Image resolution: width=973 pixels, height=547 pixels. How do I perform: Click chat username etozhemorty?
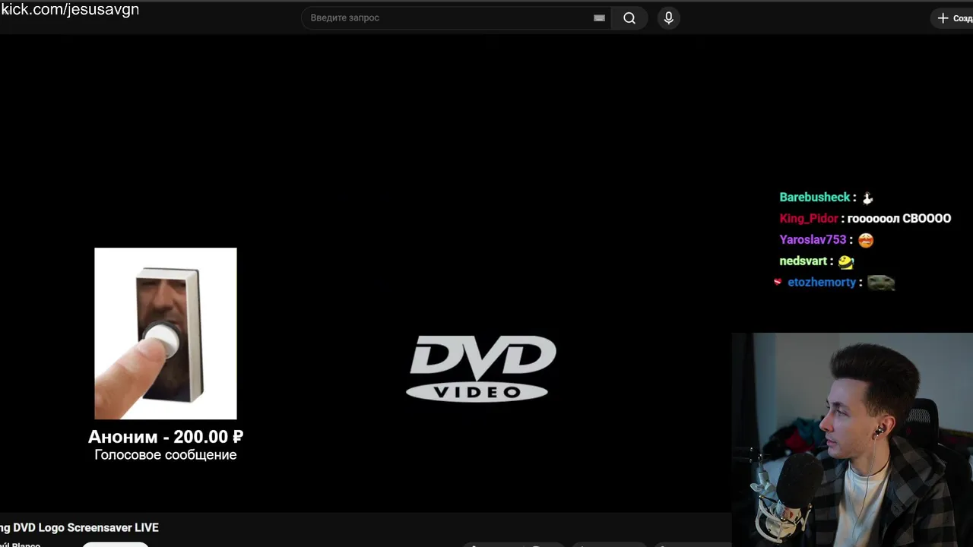click(822, 282)
